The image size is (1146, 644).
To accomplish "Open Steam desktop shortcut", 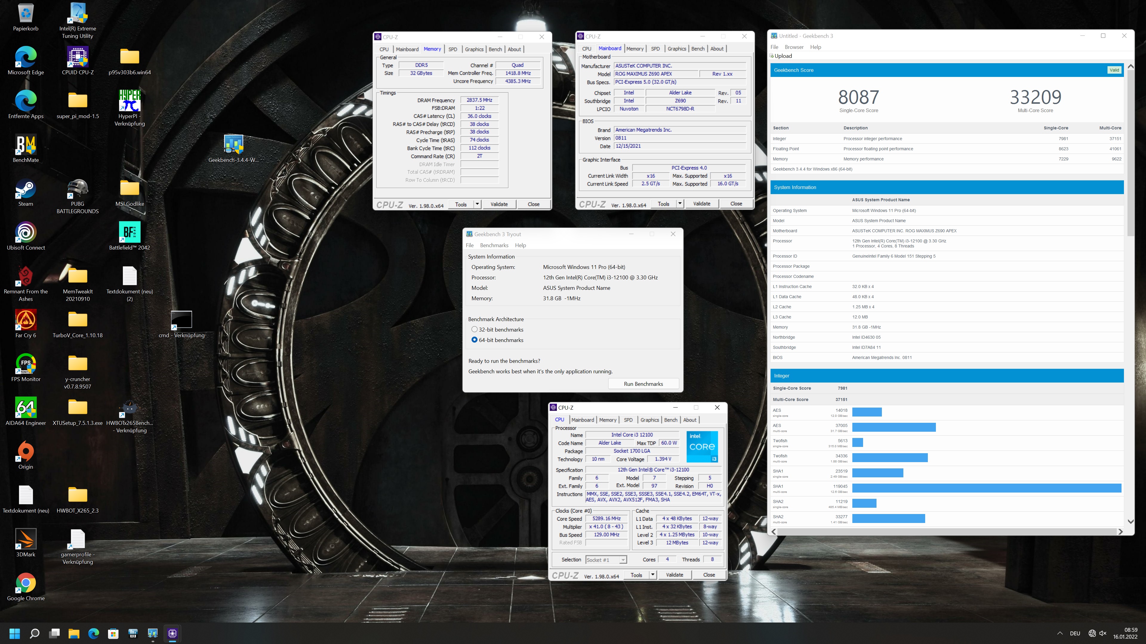I will click(26, 192).
